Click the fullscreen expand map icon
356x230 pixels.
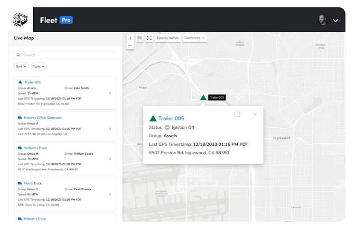149,38
